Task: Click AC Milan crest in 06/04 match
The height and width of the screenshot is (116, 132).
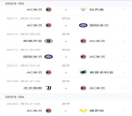Action: (49, 111)
